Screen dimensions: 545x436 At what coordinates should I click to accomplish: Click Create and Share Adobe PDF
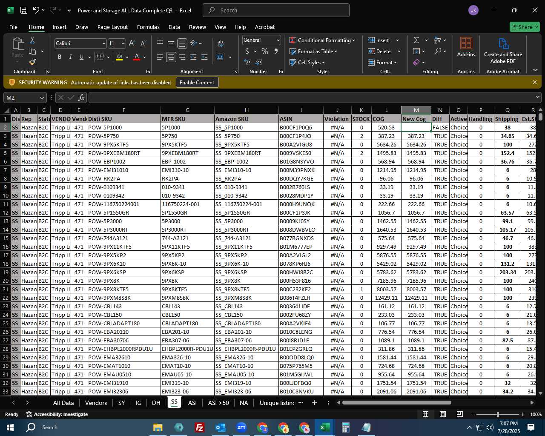pyautogui.click(x=503, y=51)
